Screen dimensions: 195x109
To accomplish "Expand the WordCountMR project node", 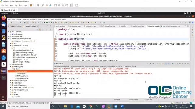I will coord(9,36).
